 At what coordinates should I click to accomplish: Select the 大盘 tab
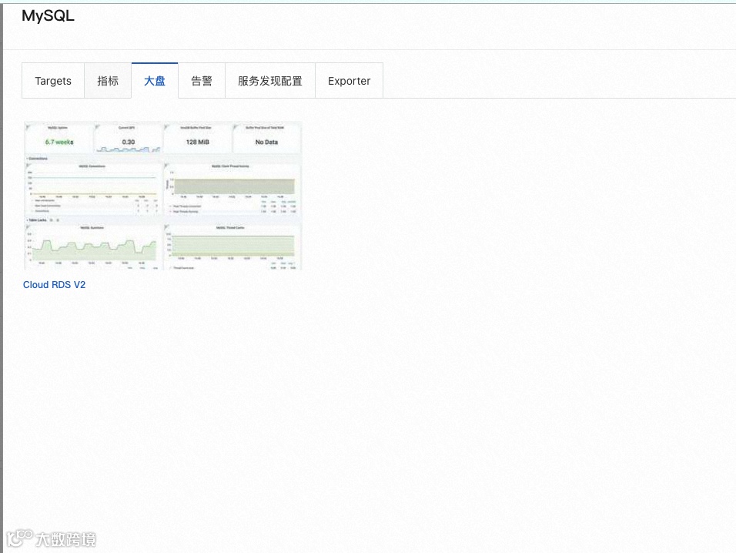point(155,81)
